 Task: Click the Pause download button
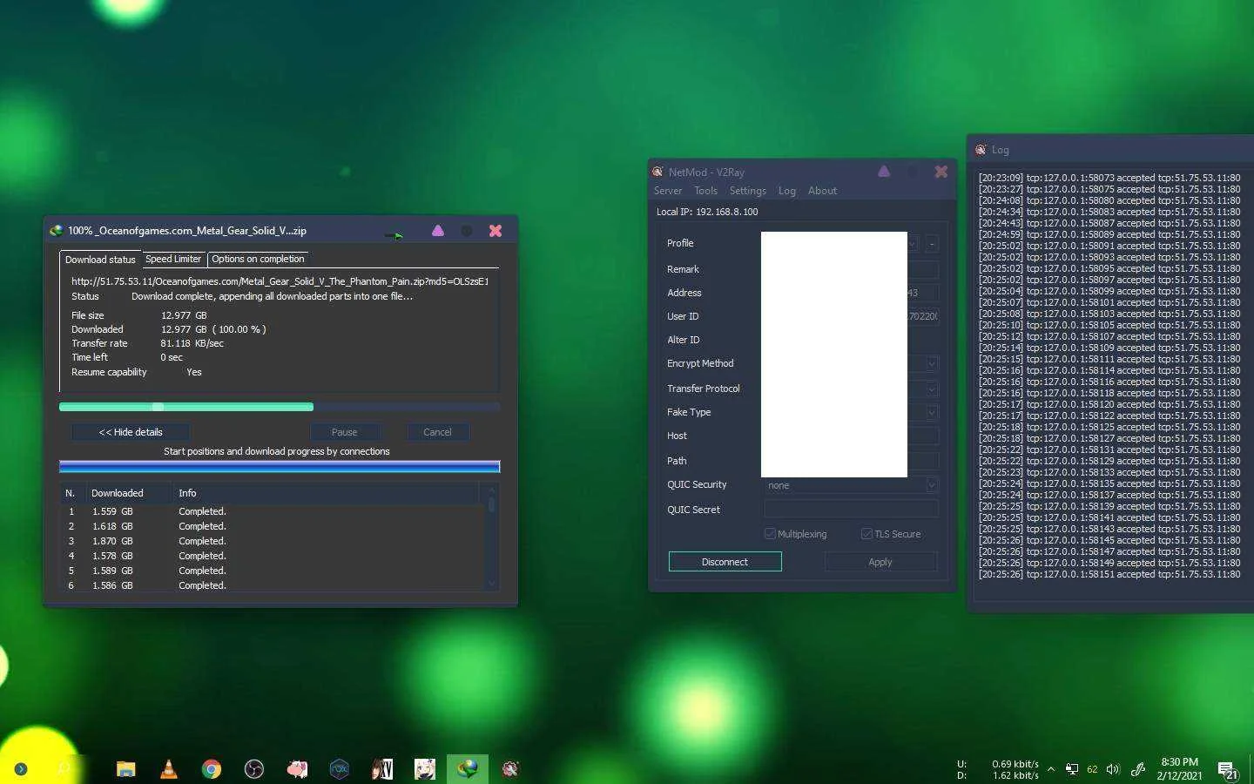click(344, 432)
